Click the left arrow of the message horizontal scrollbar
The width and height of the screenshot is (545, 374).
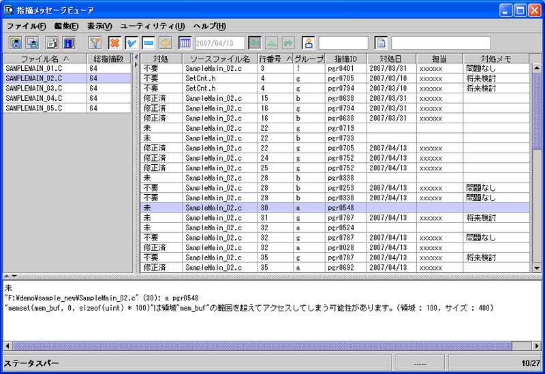(7, 346)
